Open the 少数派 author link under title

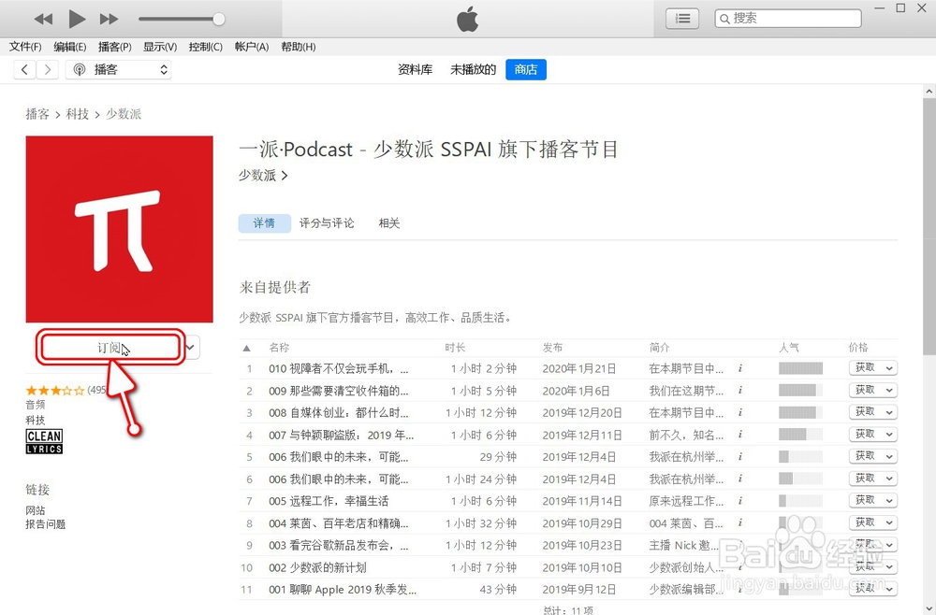click(x=263, y=175)
